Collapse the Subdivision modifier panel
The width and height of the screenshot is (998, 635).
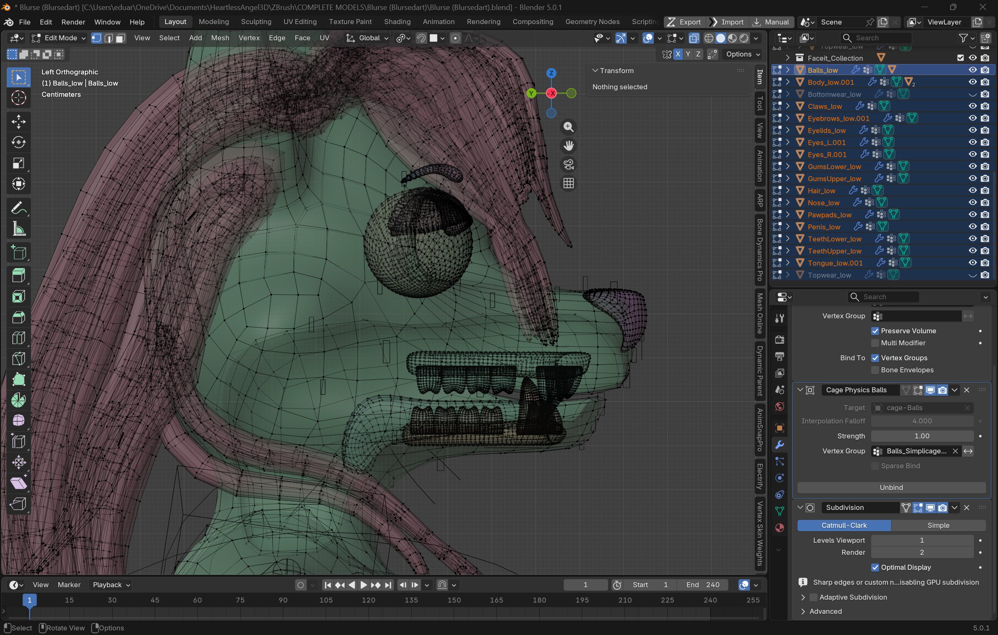click(800, 507)
